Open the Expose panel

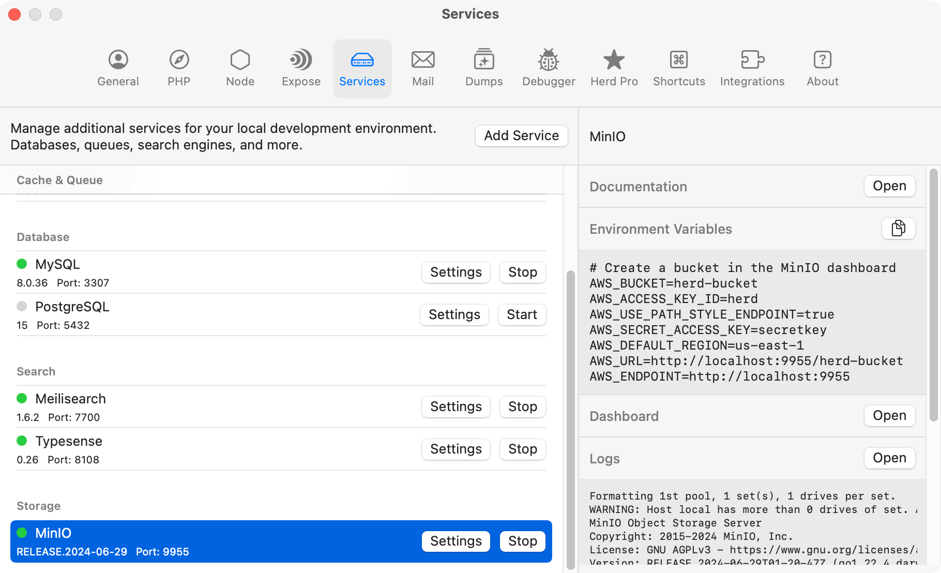(x=300, y=67)
